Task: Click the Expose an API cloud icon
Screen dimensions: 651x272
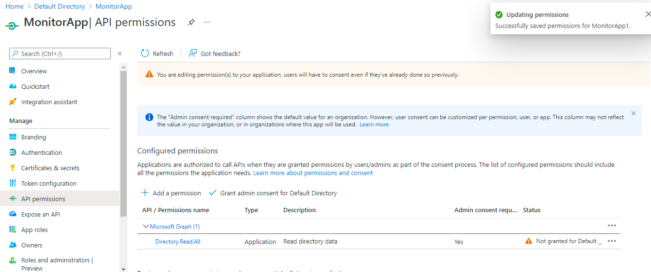Action: (x=13, y=214)
